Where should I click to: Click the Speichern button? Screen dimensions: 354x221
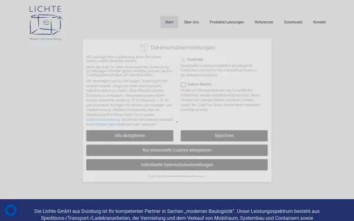click(x=224, y=136)
